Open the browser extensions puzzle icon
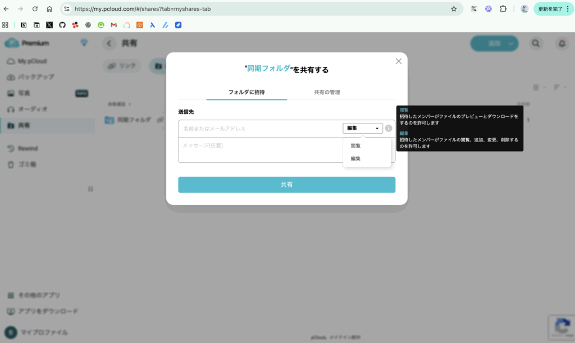This screenshot has width=575, height=343. pos(503,9)
